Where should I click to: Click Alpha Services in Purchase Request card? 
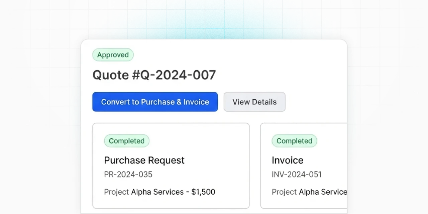[x=157, y=192]
